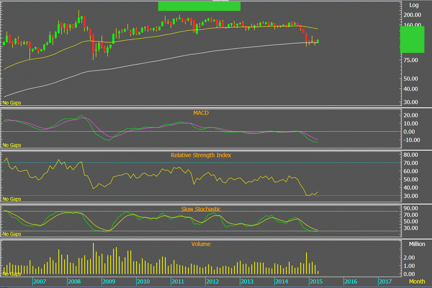Click No Gaps in the price panel

coord(12,103)
